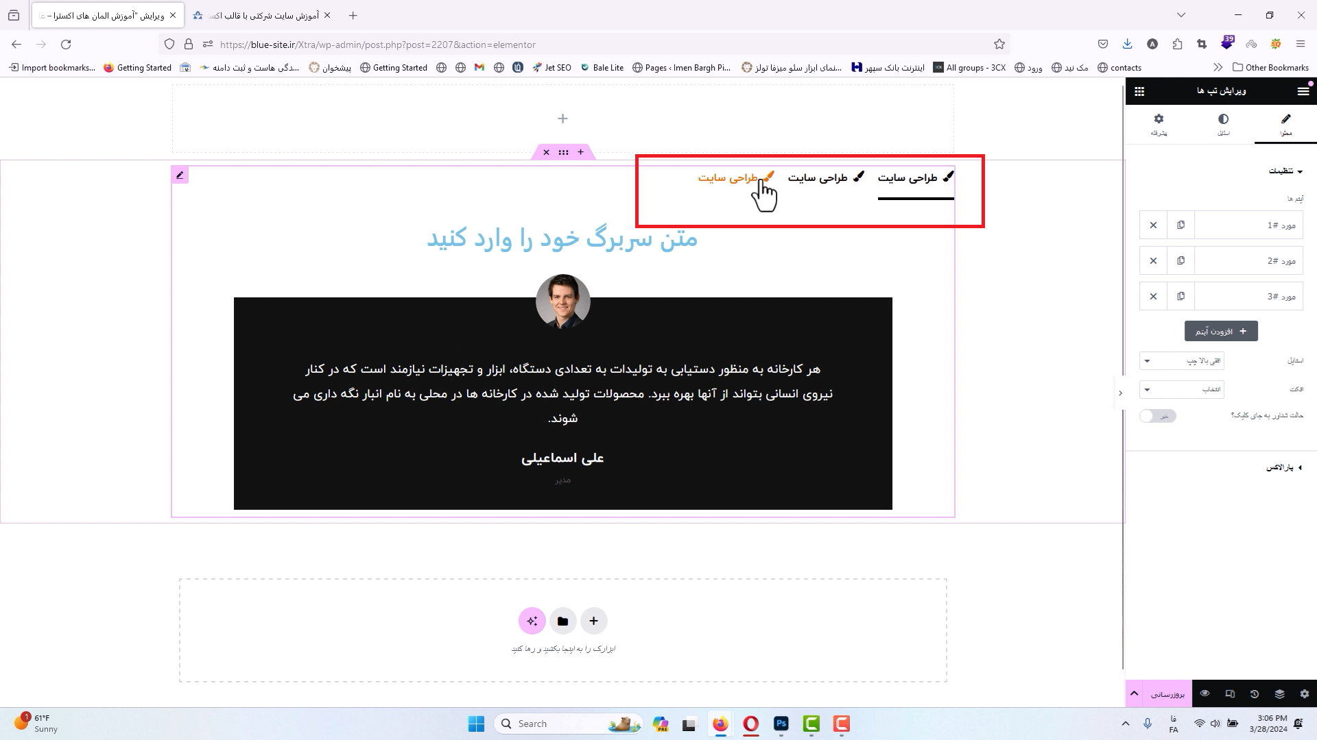The height and width of the screenshot is (740, 1317).
Task: Open the افکت effect dropdown
Action: point(1182,389)
